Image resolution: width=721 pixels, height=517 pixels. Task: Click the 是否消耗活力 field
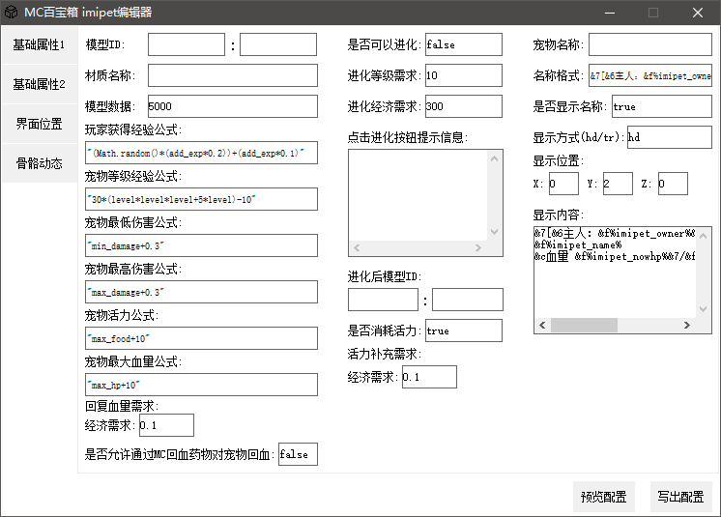tap(464, 330)
